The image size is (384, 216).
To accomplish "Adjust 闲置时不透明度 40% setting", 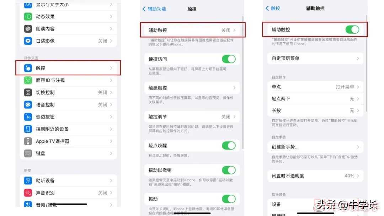I will (x=315, y=175).
